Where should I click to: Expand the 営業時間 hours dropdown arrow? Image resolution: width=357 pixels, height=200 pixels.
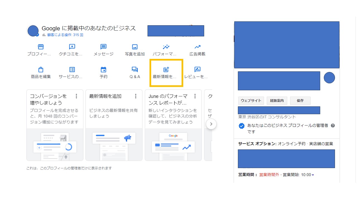(x=313, y=175)
